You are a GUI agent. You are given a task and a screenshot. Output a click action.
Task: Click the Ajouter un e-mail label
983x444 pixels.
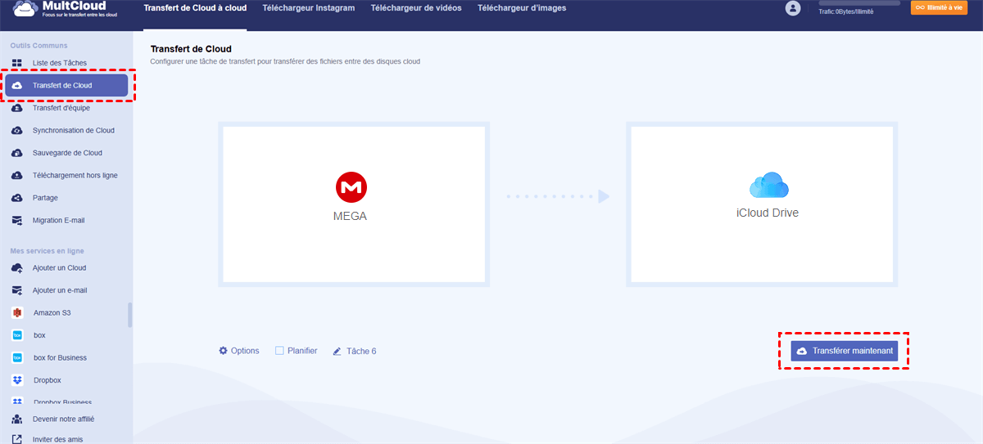point(60,290)
